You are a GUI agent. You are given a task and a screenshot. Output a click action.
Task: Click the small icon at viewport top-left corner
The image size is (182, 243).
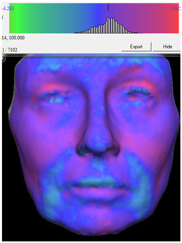click(x=4, y=59)
